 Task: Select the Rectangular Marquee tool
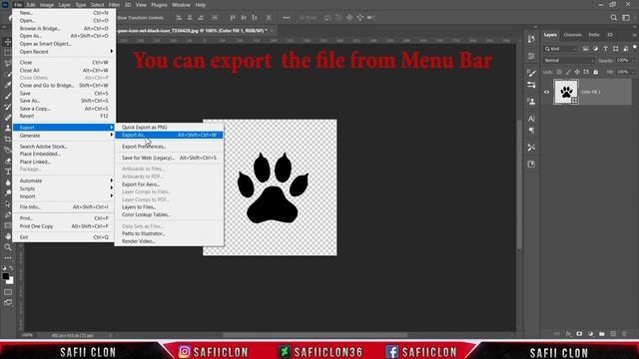pyautogui.click(x=8, y=53)
